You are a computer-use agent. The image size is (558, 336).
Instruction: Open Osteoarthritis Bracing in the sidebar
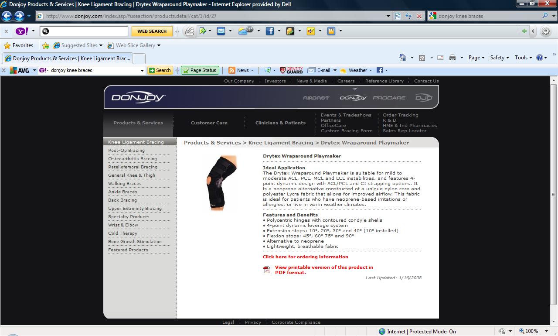(133, 159)
